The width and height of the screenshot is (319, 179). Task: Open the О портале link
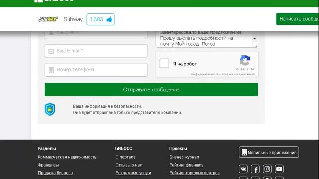[125, 157]
